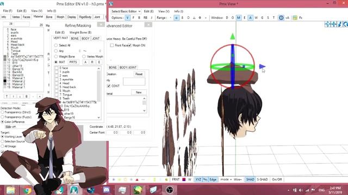
Task: Switch to the RigidBody tab
Action: (x=85, y=17)
